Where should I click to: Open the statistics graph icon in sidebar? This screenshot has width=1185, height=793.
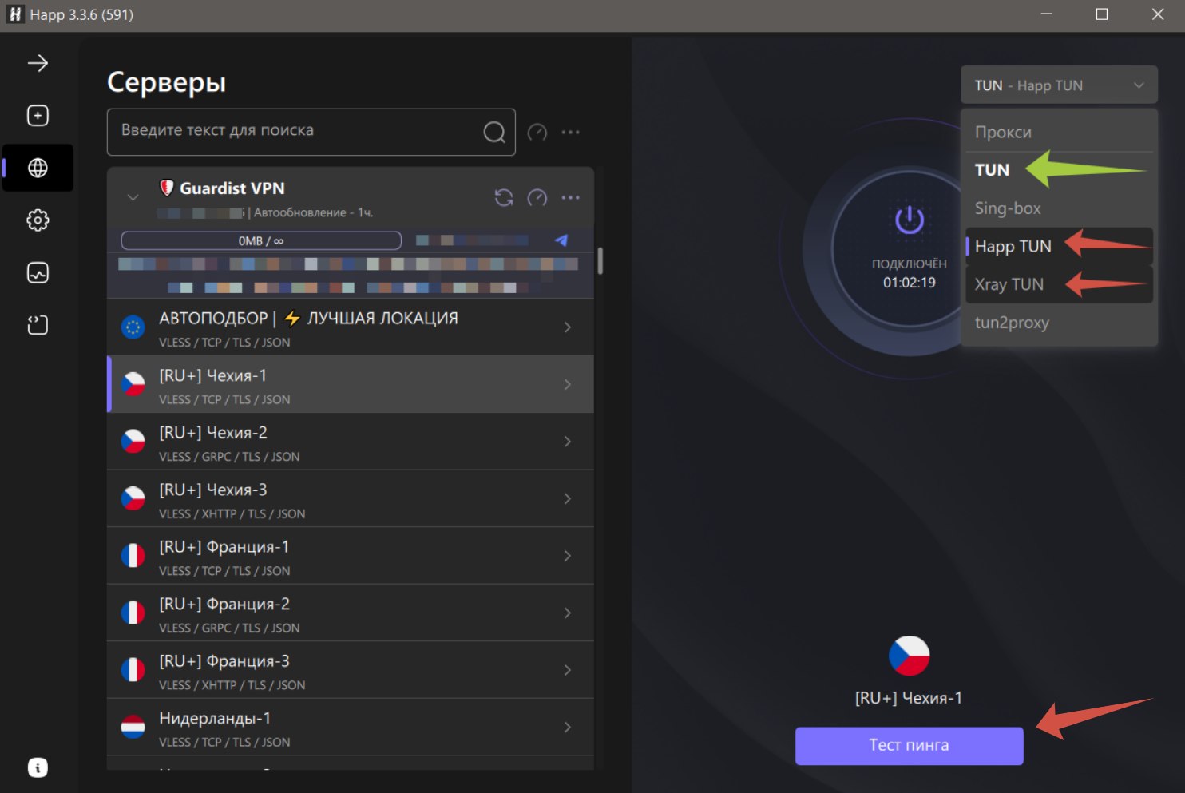click(38, 273)
